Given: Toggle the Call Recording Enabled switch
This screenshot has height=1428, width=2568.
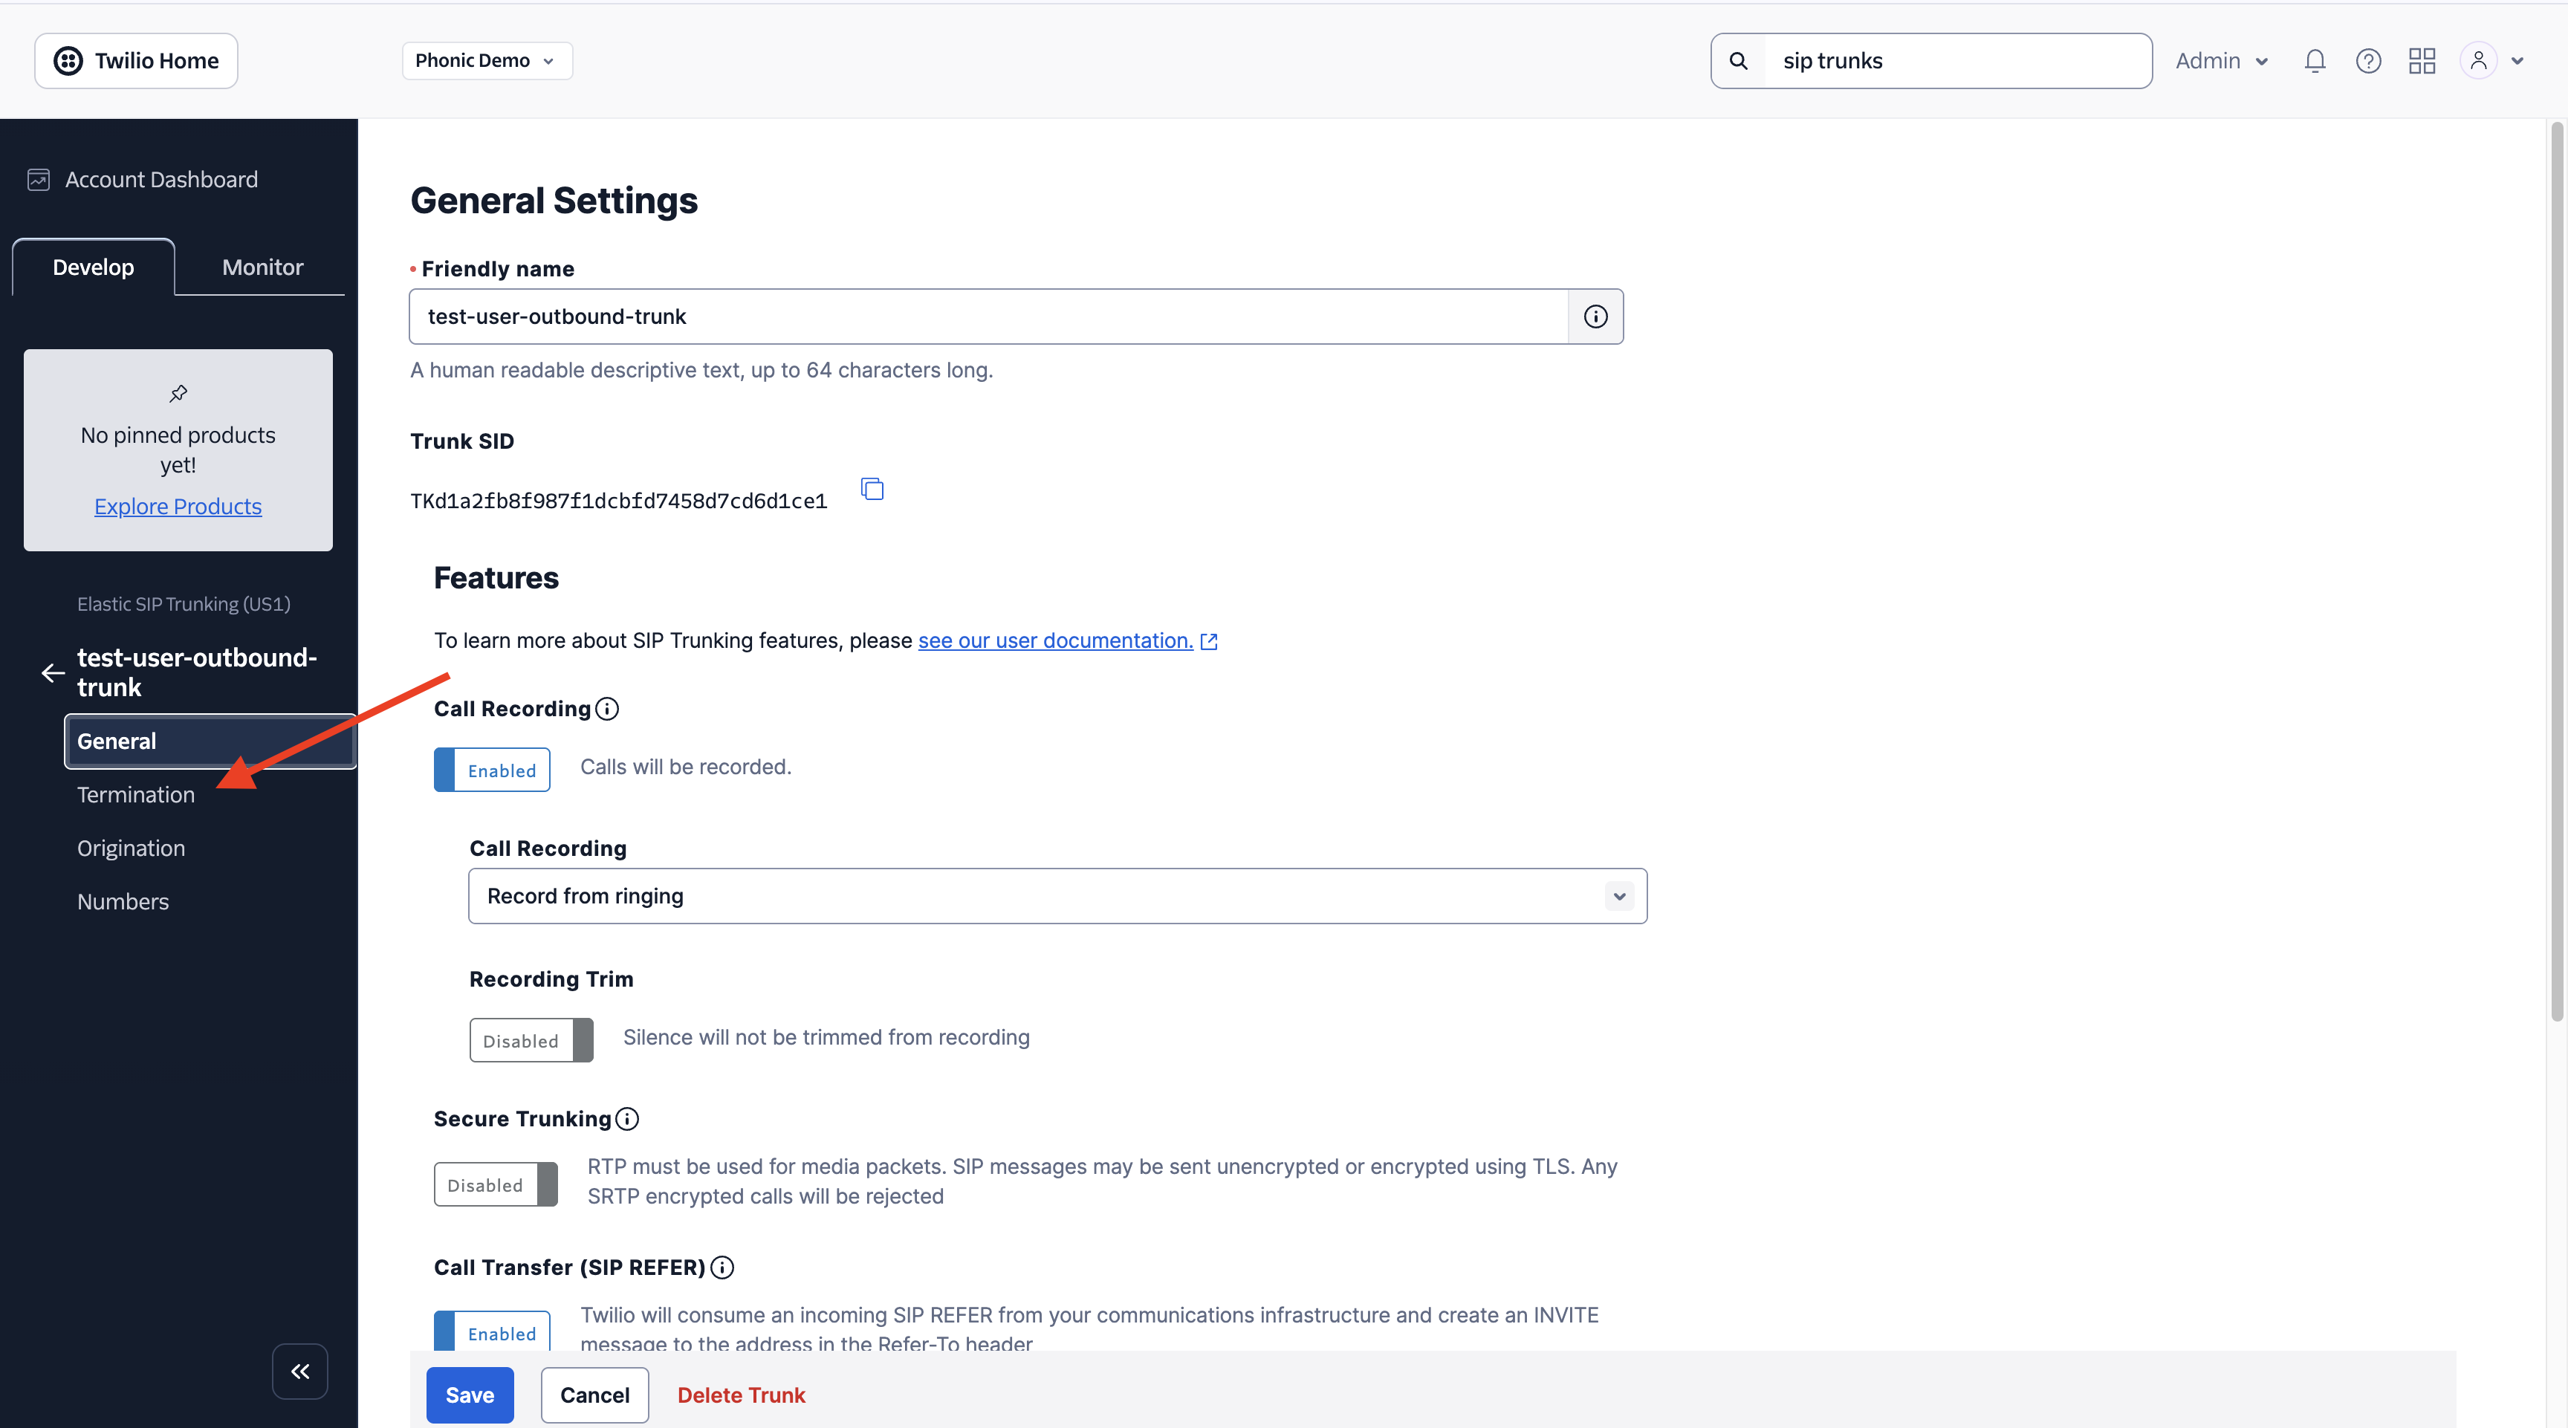Looking at the screenshot, I should coord(493,770).
